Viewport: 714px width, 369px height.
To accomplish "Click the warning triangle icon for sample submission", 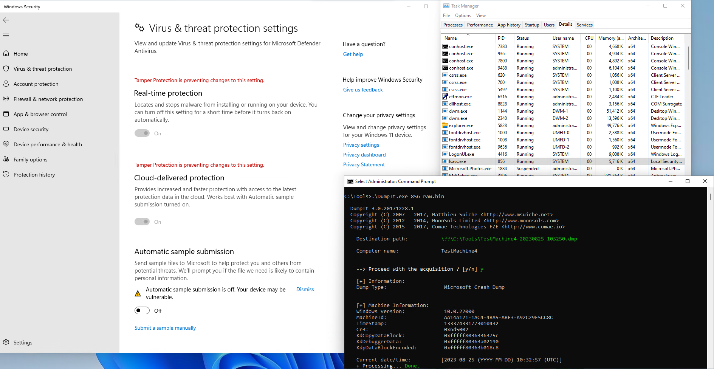I will click(x=138, y=293).
